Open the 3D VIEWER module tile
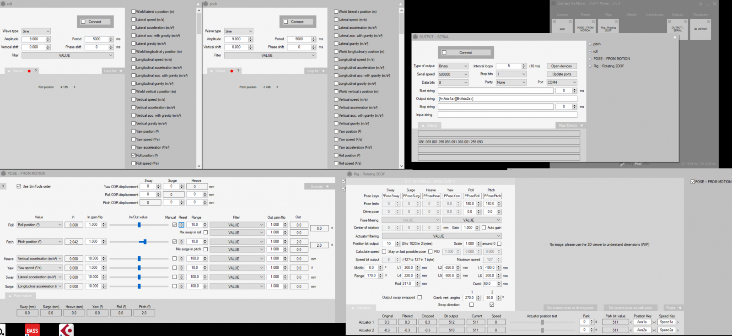 click(700, 29)
